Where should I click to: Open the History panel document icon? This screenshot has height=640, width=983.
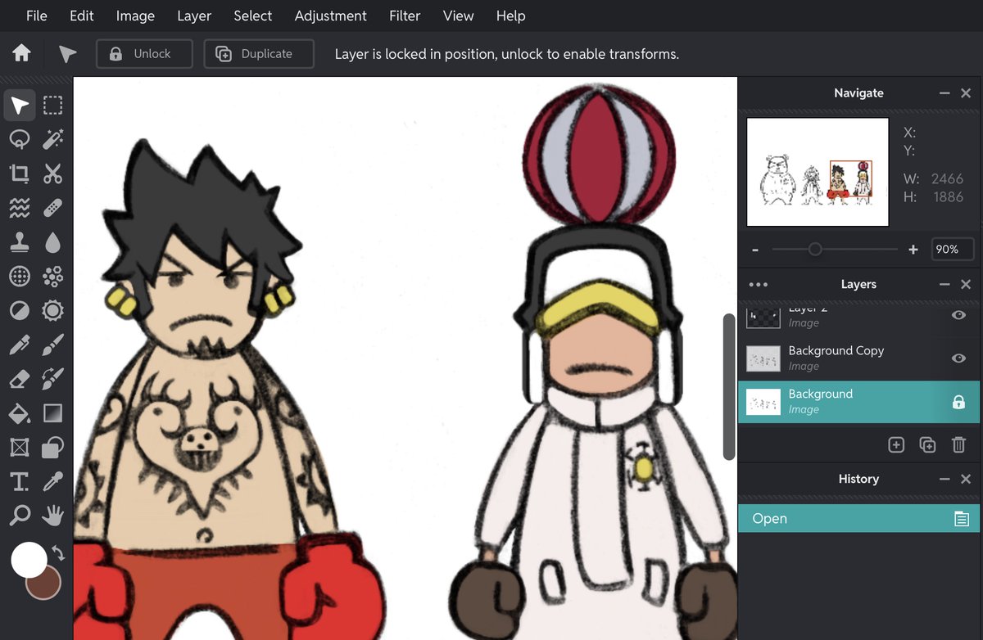point(962,519)
